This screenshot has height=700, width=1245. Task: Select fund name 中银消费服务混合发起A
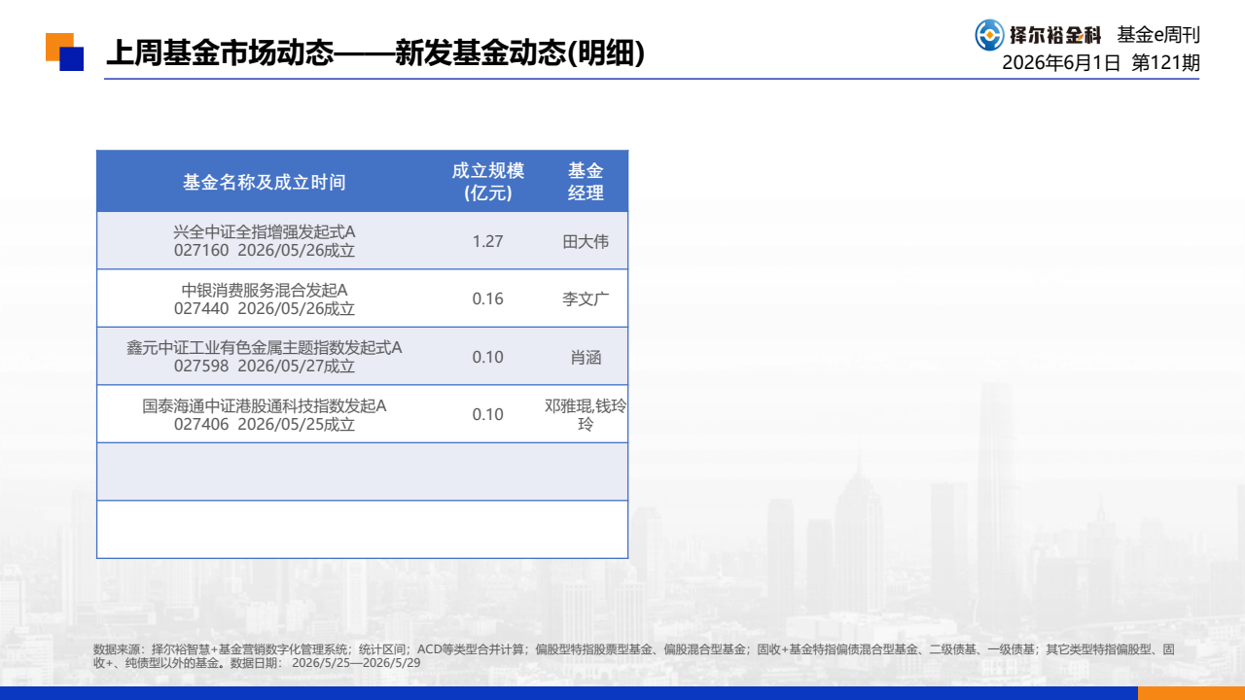[265, 290]
